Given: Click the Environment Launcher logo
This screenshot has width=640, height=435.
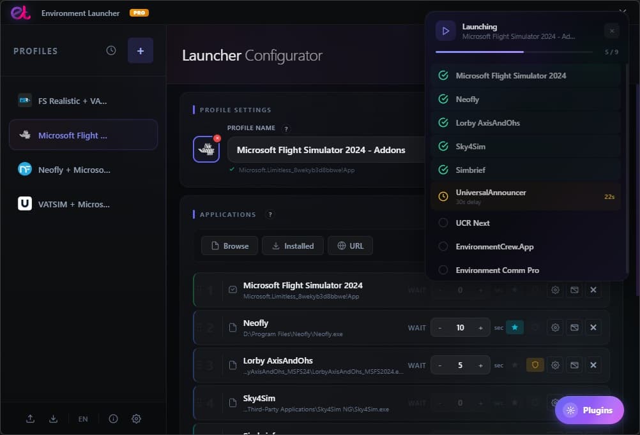Looking at the screenshot, I should 20,13.
